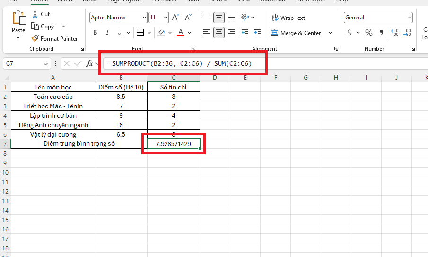Select cell 'Triết học Mác - Lênin'

point(53,106)
